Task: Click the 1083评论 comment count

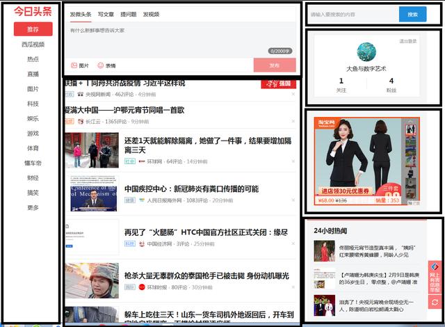Action: coord(196,200)
